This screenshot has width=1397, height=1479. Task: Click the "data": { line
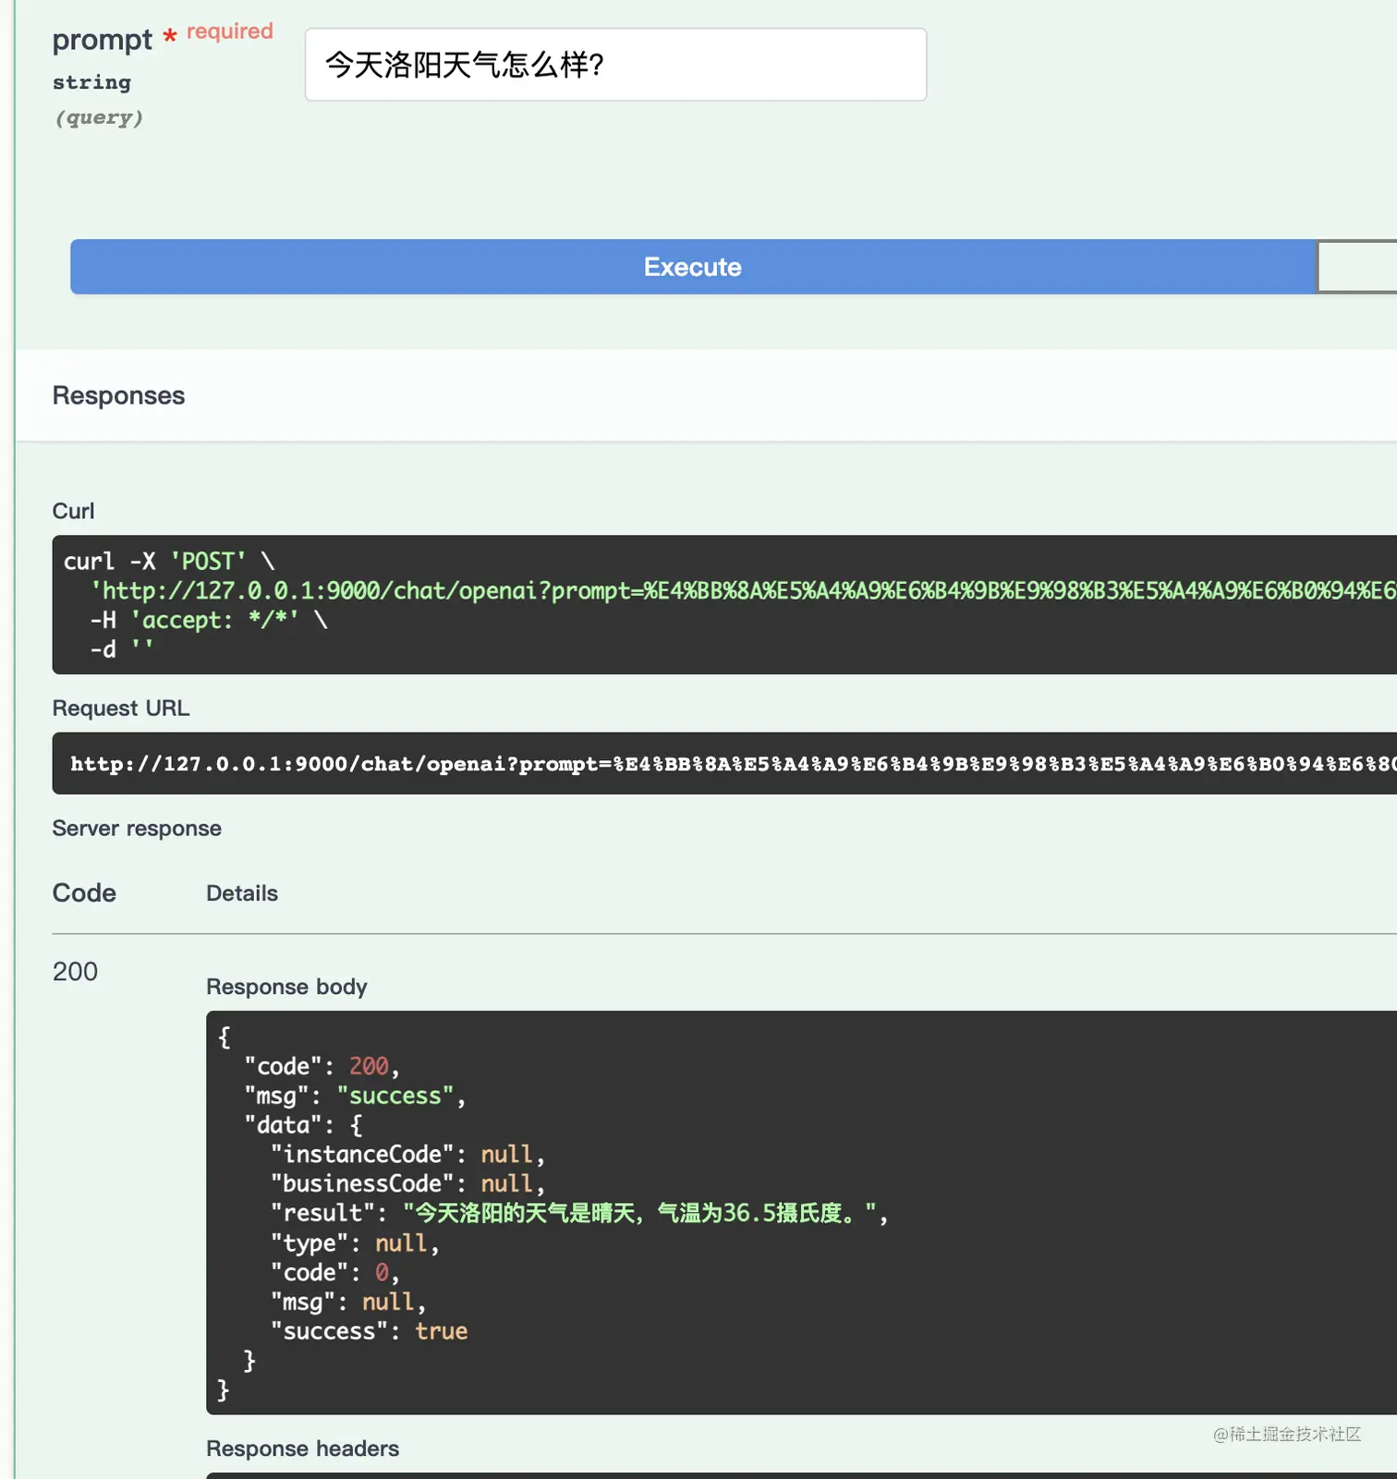[x=303, y=1125]
